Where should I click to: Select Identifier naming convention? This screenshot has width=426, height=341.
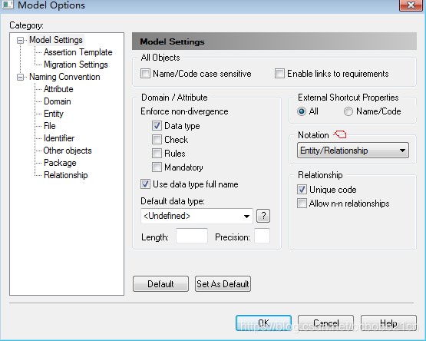pyautogui.click(x=59, y=138)
